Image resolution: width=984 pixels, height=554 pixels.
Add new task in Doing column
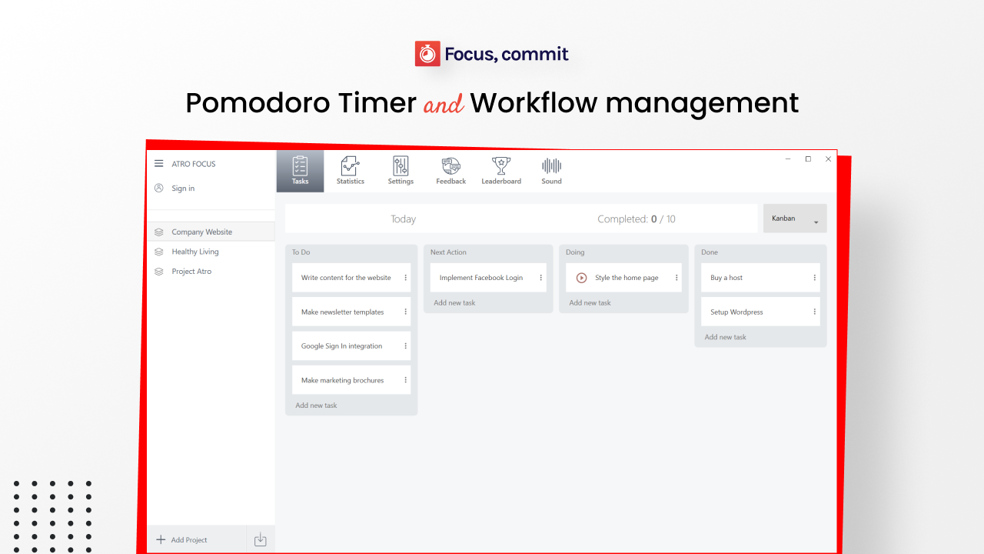tap(590, 303)
